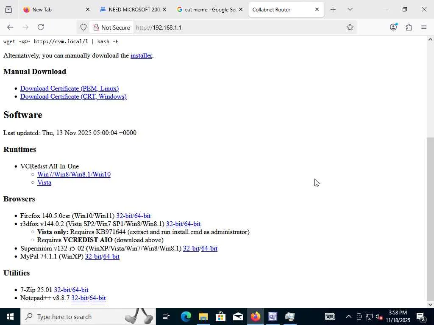
Task: Switch to NEED MICROSOFT 200 tab
Action: (134, 9)
